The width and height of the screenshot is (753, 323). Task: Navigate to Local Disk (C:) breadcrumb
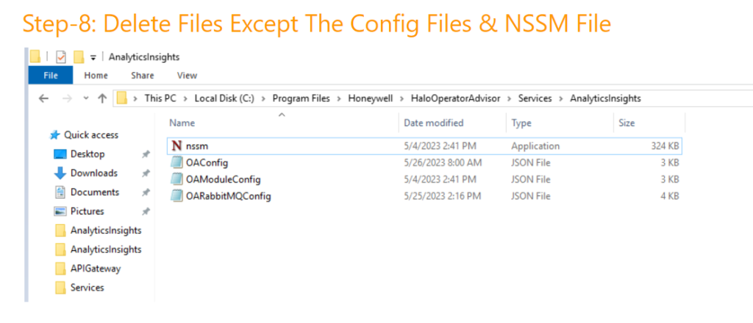(224, 98)
